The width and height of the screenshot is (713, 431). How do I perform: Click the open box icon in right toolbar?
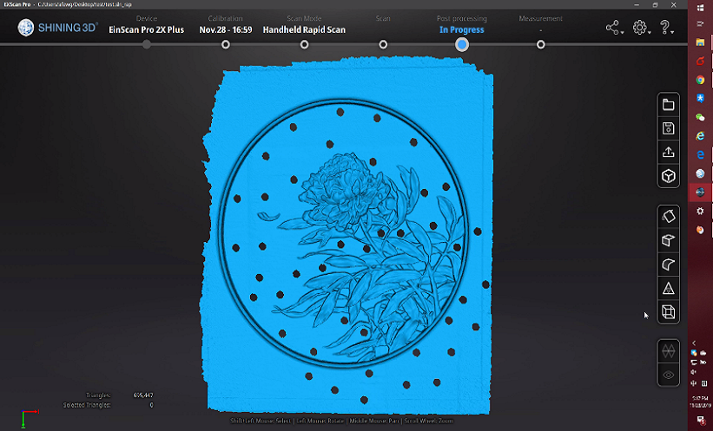tap(668, 240)
